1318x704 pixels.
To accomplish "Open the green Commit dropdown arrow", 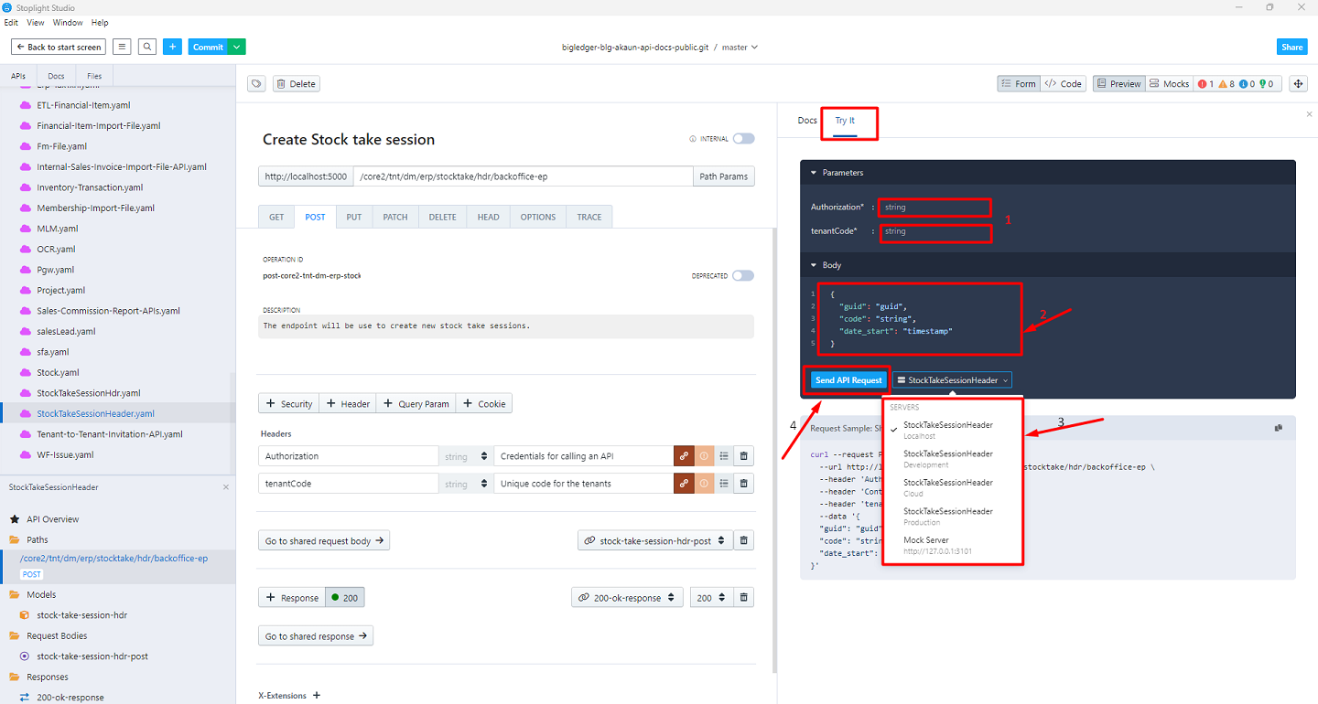I will click(x=237, y=47).
